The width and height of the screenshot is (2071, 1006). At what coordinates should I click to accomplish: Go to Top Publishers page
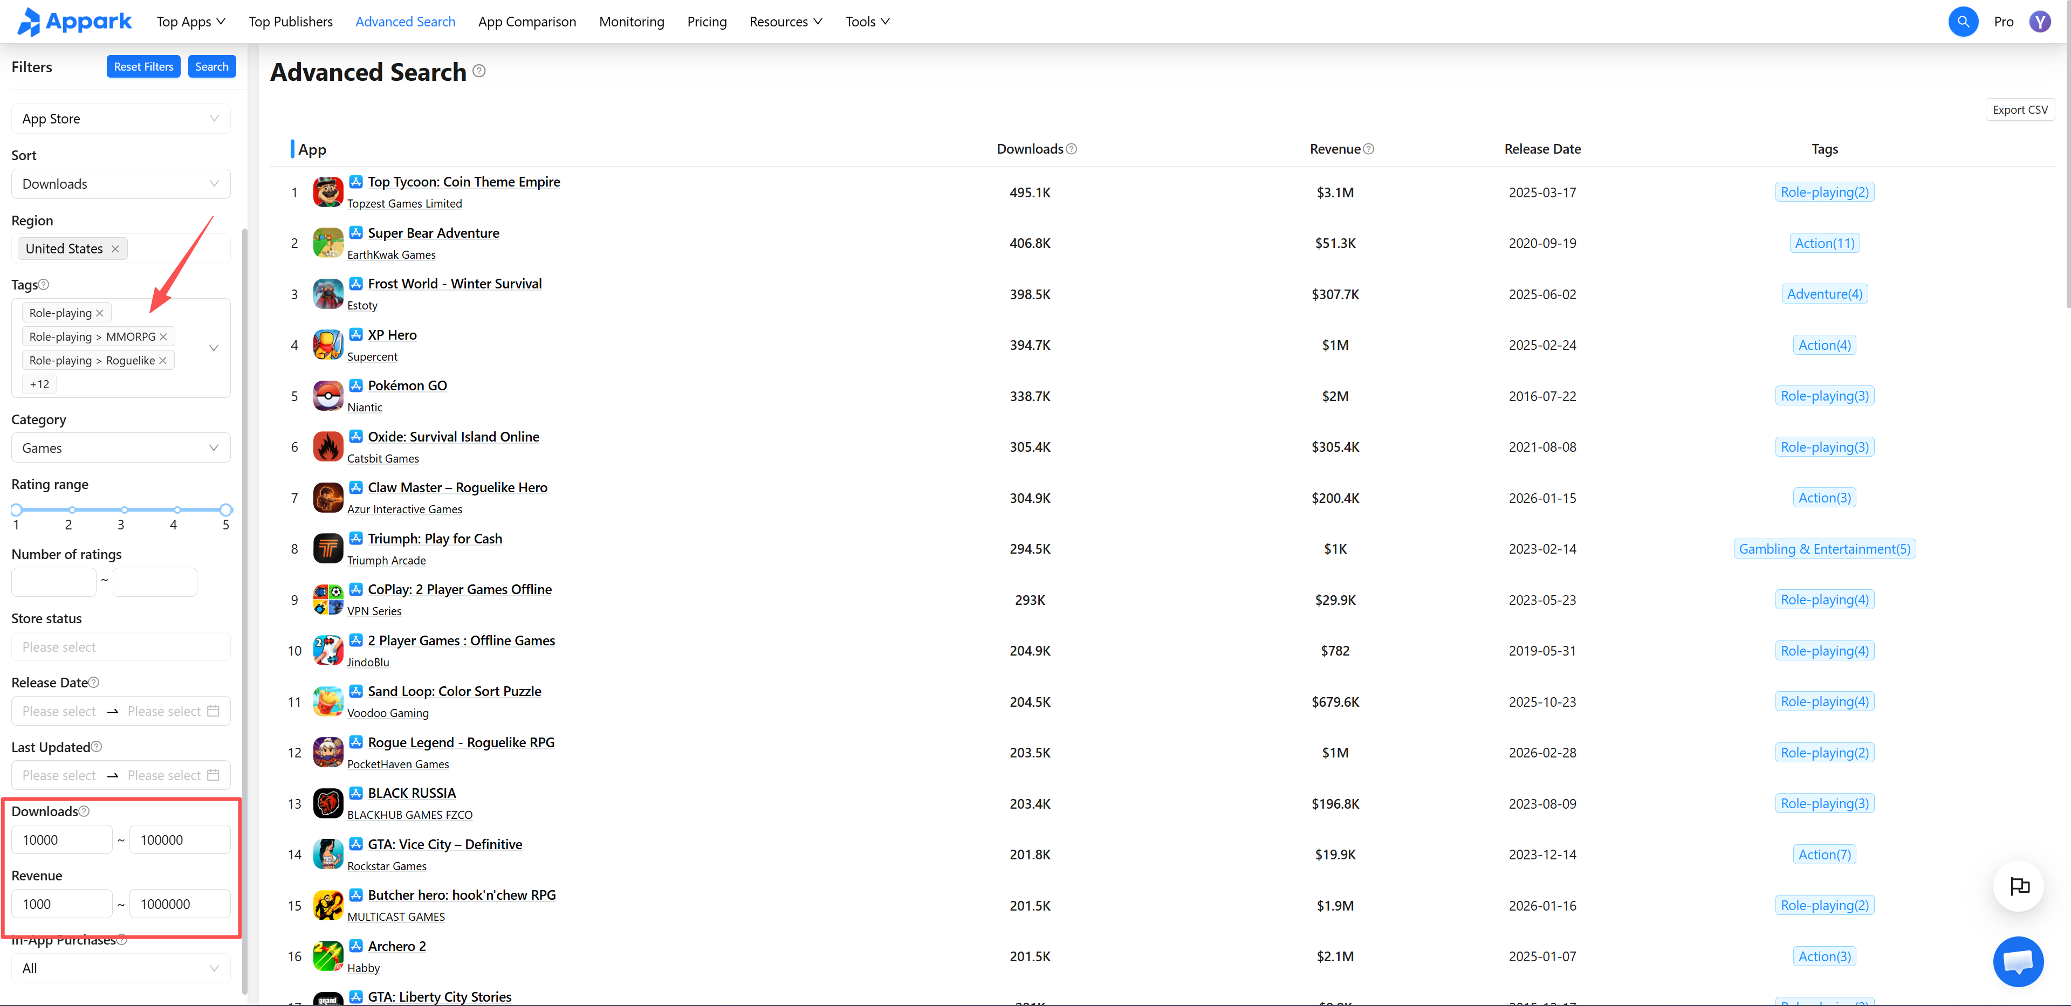291,22
